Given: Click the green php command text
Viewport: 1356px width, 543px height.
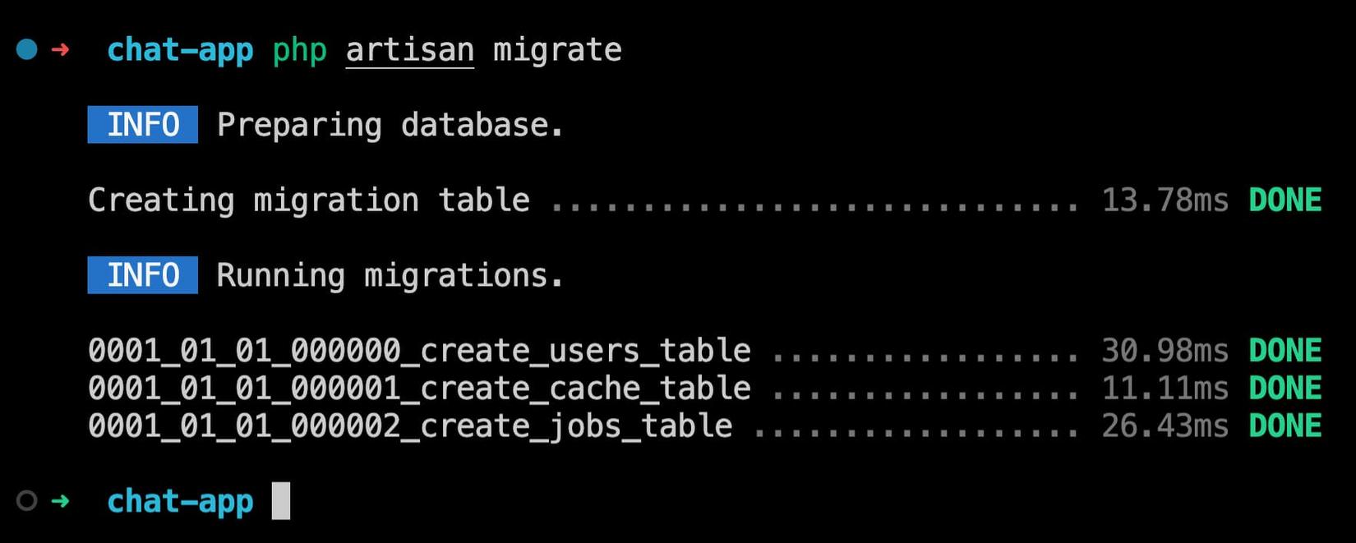Looking at the screenshot, I should point(299,51).
